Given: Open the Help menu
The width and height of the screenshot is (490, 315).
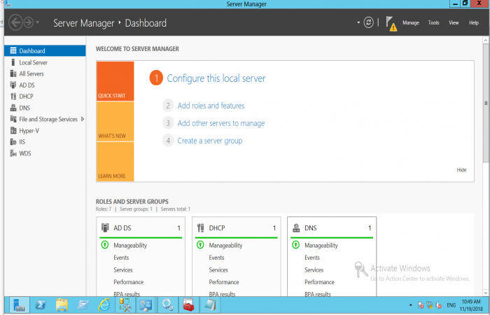Looking at the screenshot, I should click(x=474, y=22).
